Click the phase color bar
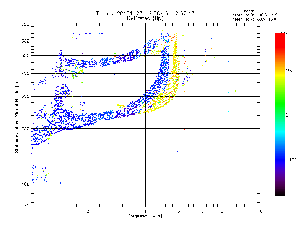306x230 pixels. [280, 115]
